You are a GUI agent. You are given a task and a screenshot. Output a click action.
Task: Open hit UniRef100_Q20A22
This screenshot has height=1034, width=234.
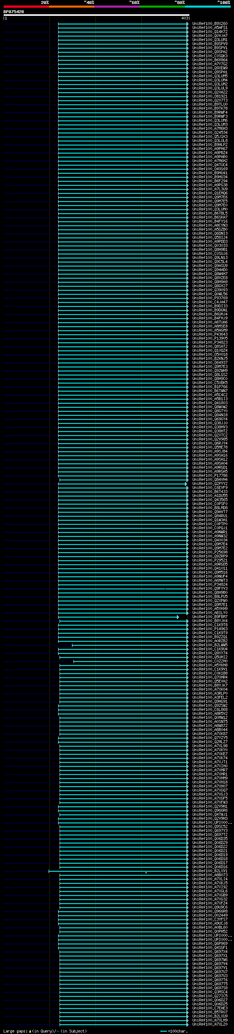tap(210, 92)
